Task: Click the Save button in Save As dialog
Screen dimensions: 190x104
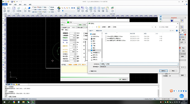Action: (163, 71)
